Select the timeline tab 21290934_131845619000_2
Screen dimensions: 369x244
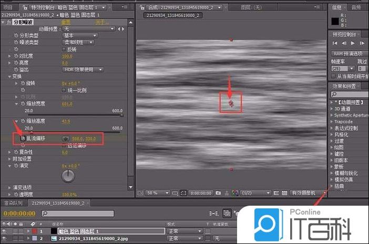pyautogui.click(x=58, y=203)
